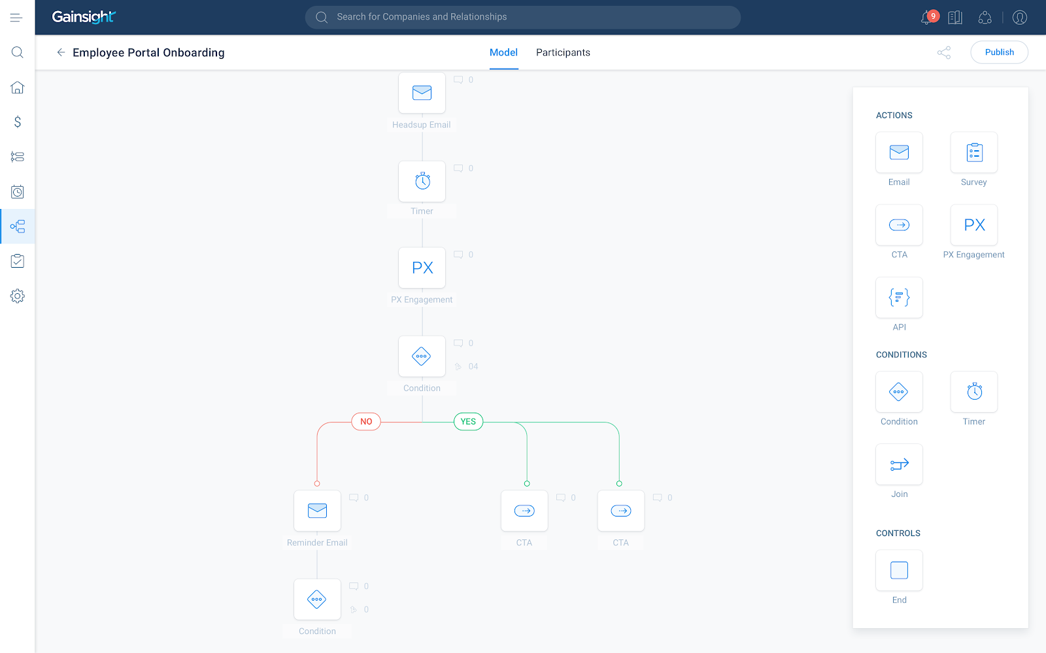Open the user profile menu
Image resolution: width=1046 pixels, height=653 pixels.
1019,18
